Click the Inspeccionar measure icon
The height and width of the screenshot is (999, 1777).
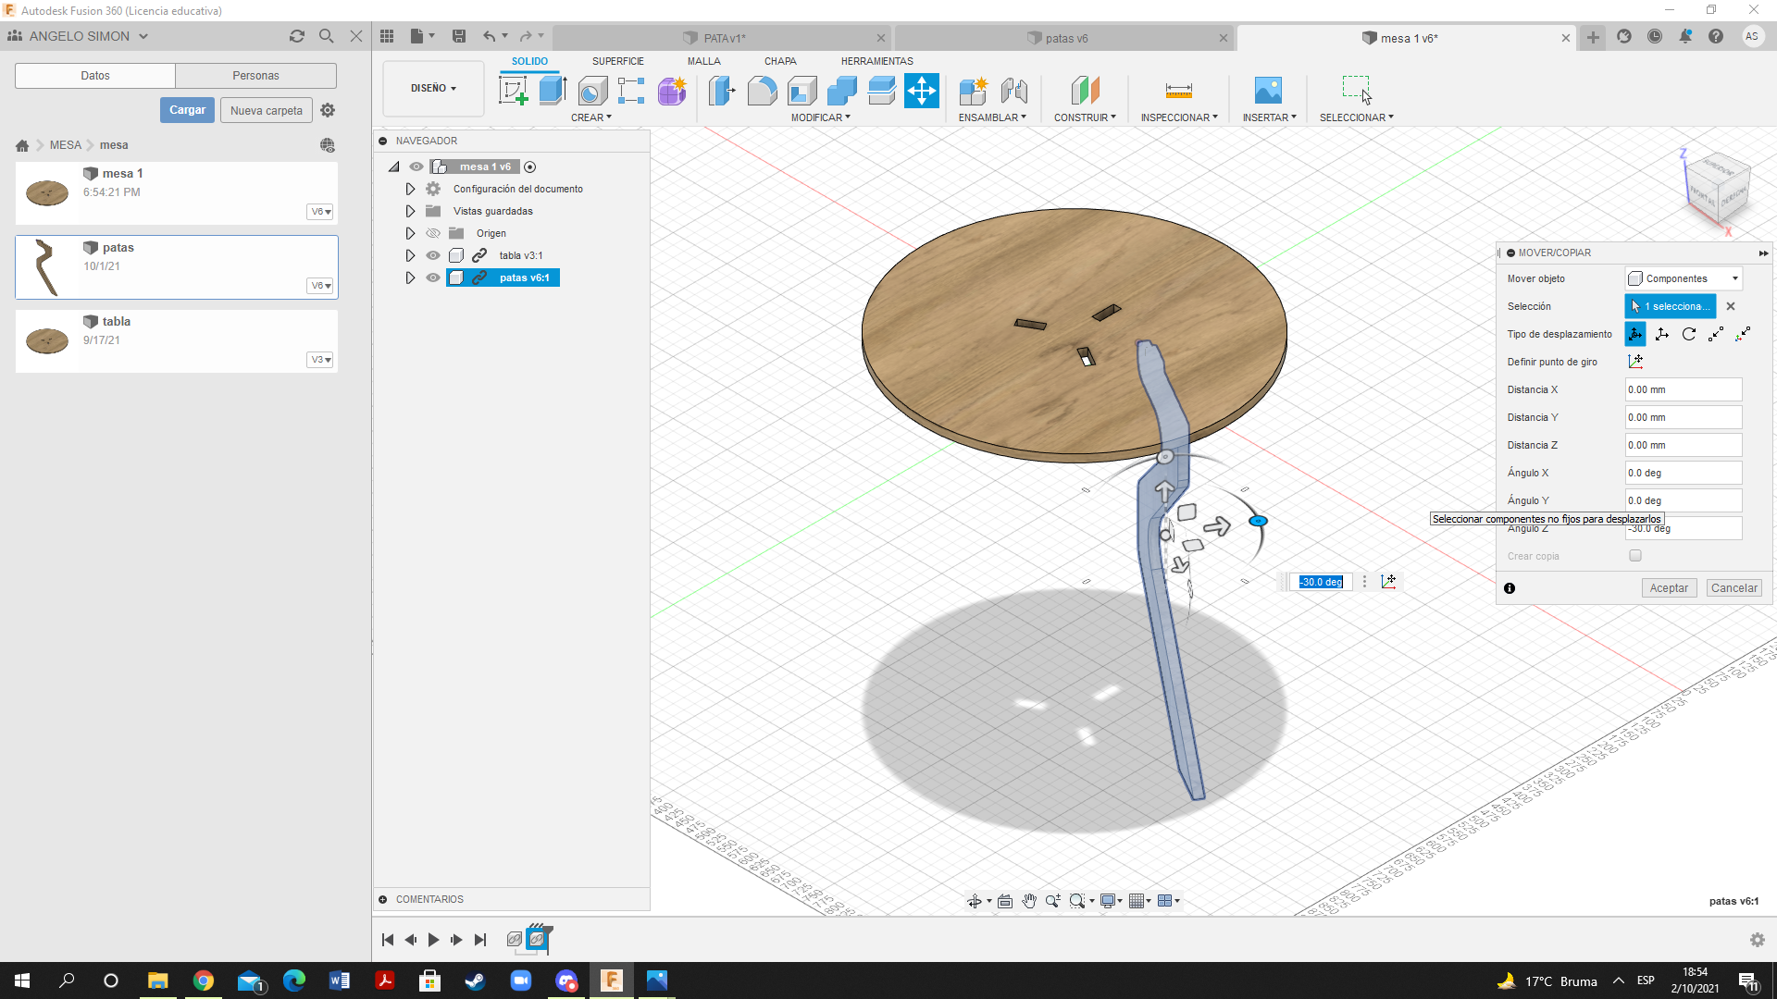1179,91
